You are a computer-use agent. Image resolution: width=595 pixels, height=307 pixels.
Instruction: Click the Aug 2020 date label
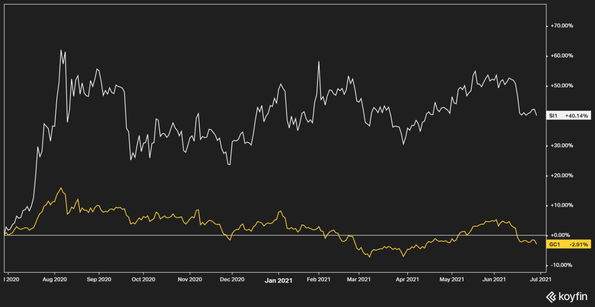pyautogui.click(x=55, y=279)
